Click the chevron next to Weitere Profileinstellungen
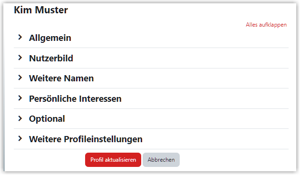This screenshot has width=300, height=175. [x=20, y=139]
